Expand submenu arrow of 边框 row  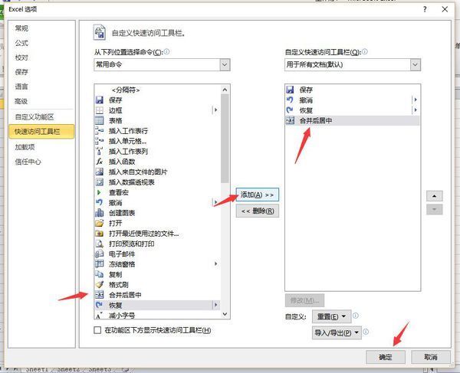[x=216, y=110]
